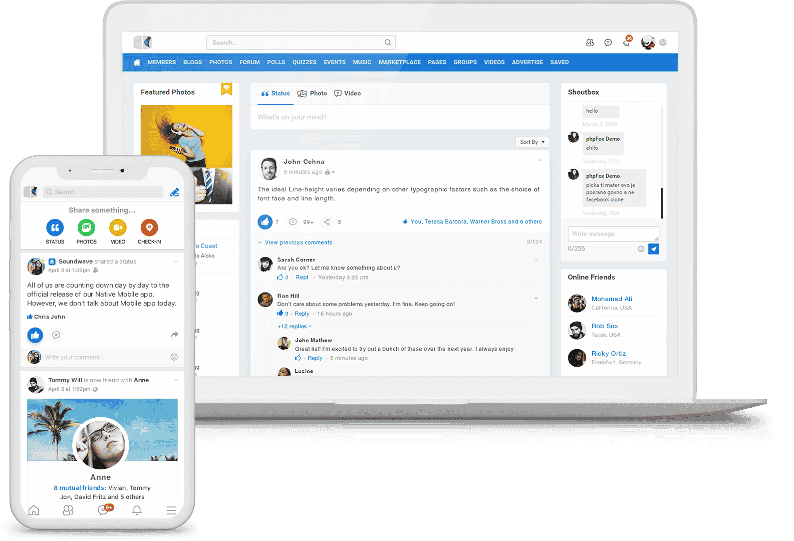Viewport: 794px width, 541px height.
Task: Click the Home icon in blue navigation bar
Action: tap(137, 63)
